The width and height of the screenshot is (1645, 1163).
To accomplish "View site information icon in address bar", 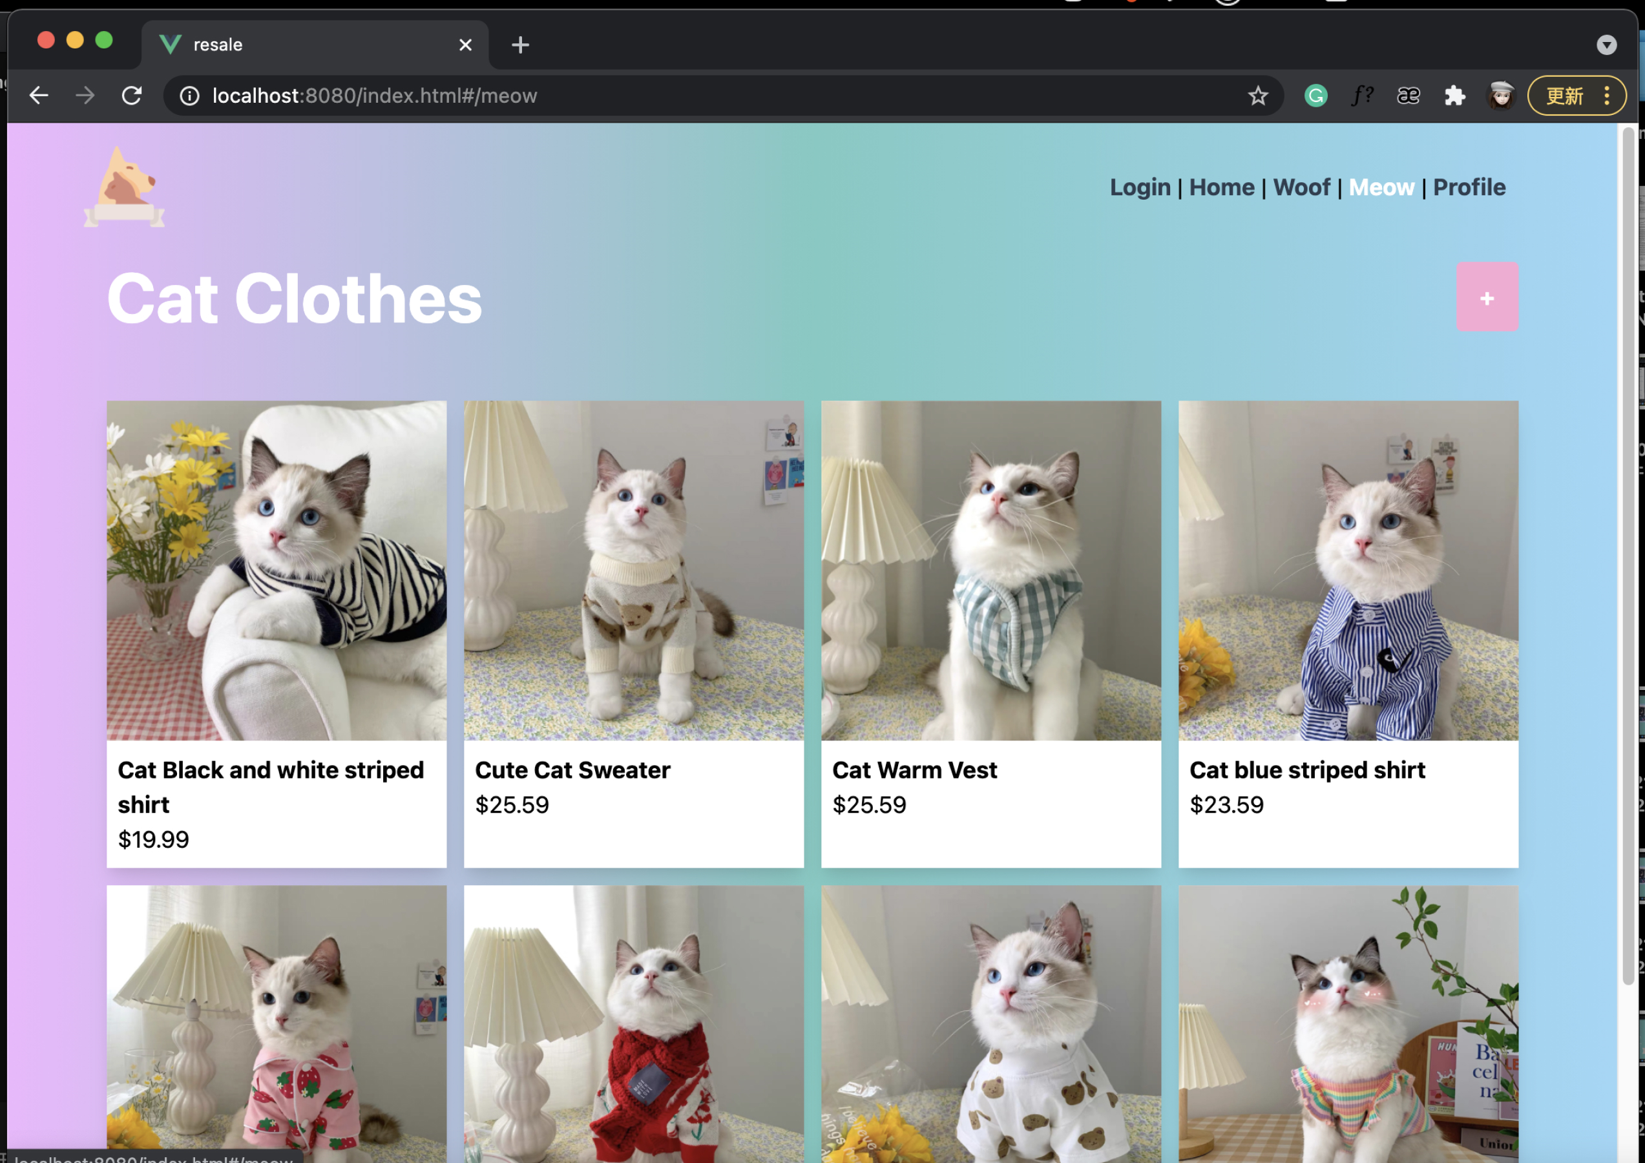I will click(x=189, y=96).
